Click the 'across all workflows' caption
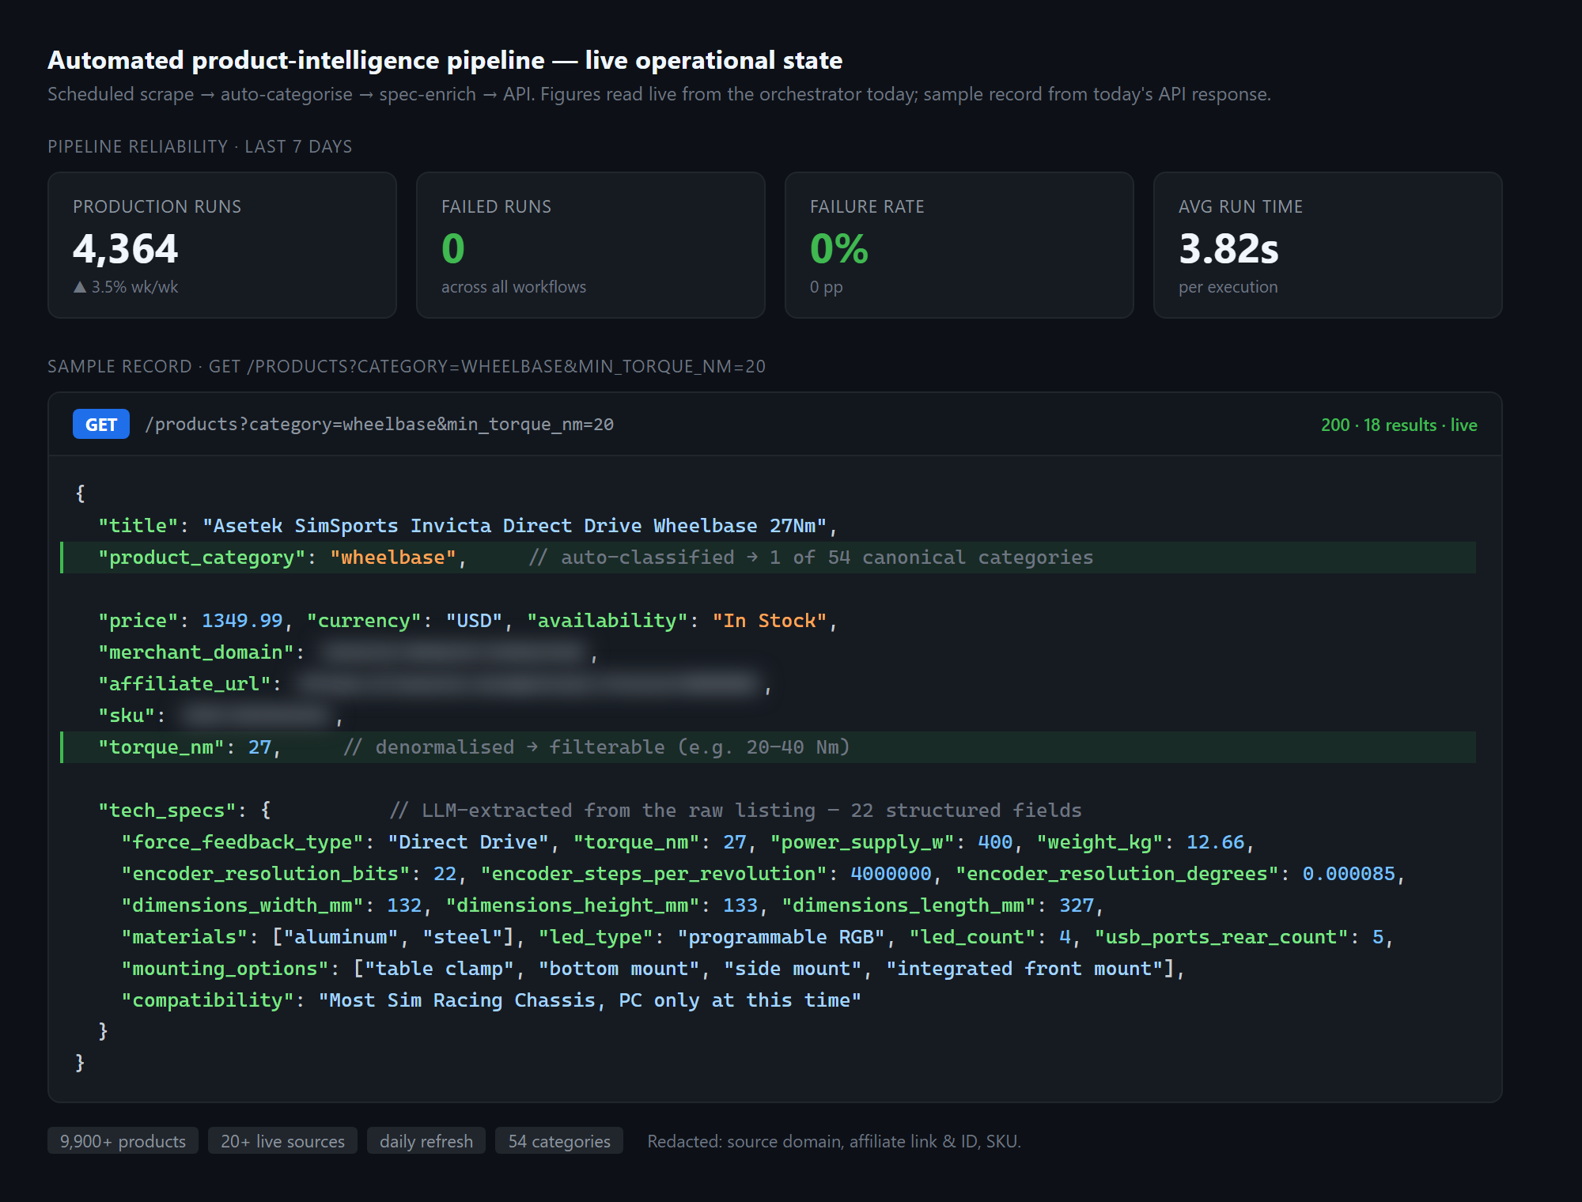 tap(513, 287)
